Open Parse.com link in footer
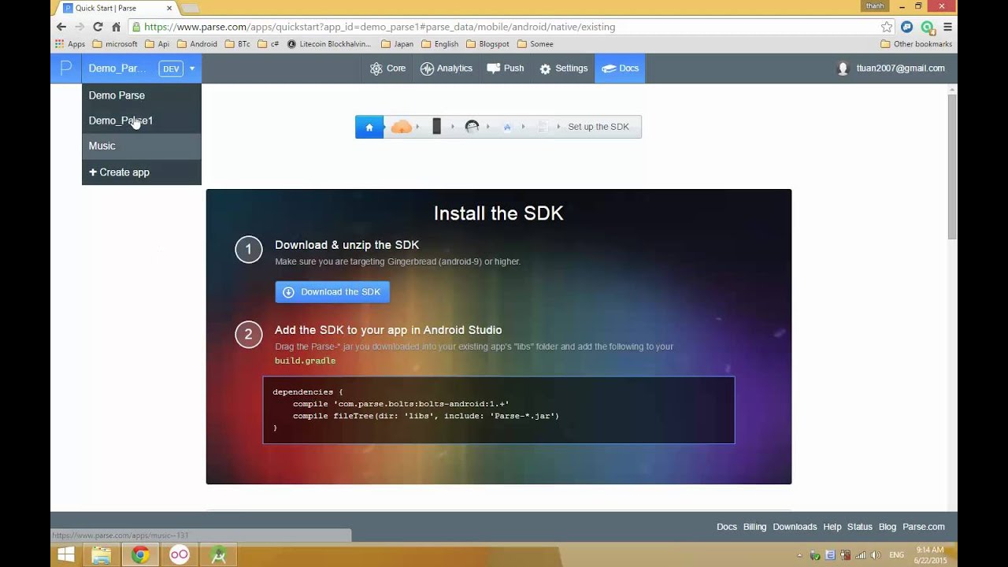 tap(924, 527)
